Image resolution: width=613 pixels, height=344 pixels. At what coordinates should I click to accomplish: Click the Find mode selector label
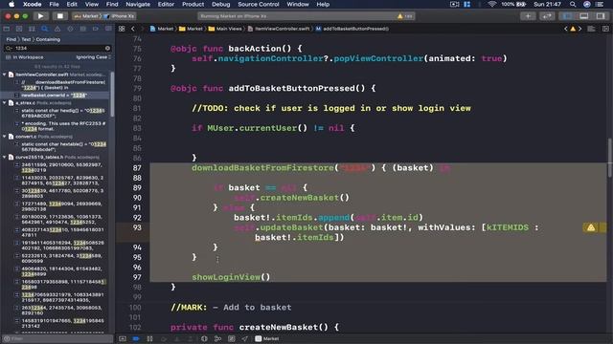11,39
